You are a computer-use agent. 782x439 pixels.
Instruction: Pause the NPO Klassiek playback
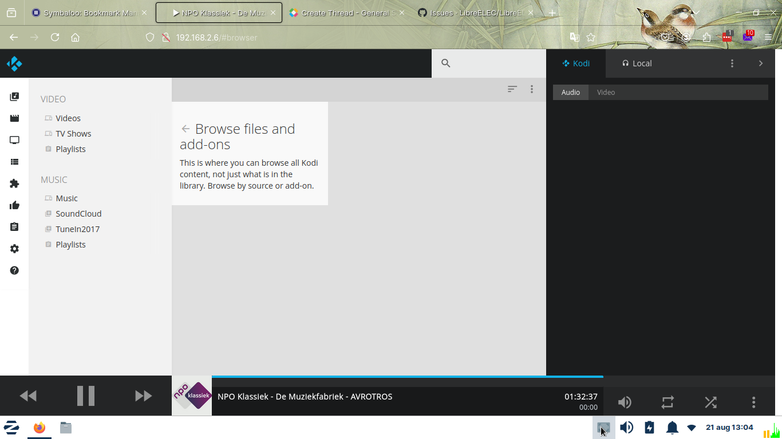86,396
